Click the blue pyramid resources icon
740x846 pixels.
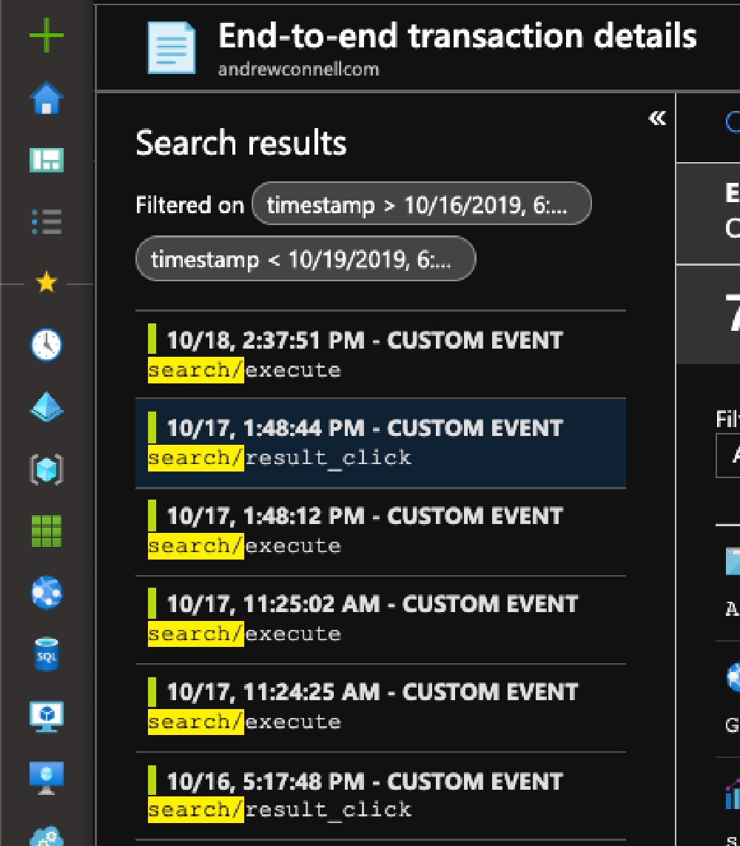coord(46,406)
